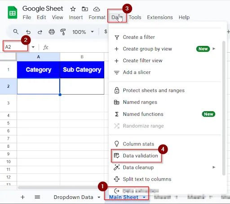The image size is (230, 204).
Task: Open the Edit menu
Action: click(41, 18)
